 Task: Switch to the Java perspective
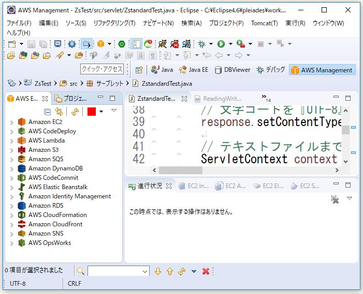coord(162,70)
